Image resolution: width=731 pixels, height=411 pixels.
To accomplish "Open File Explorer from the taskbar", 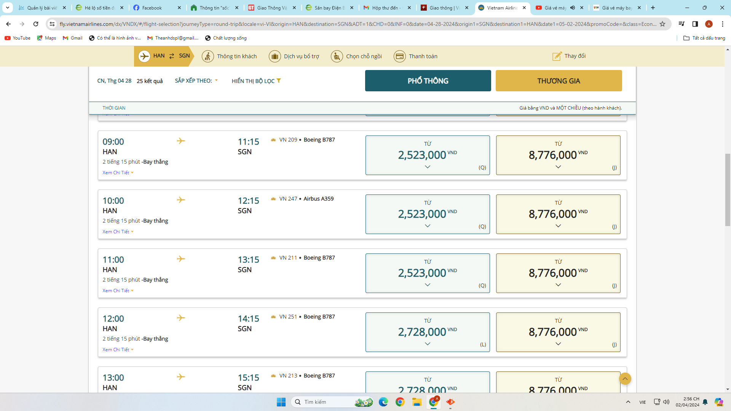I will (417, 402).
